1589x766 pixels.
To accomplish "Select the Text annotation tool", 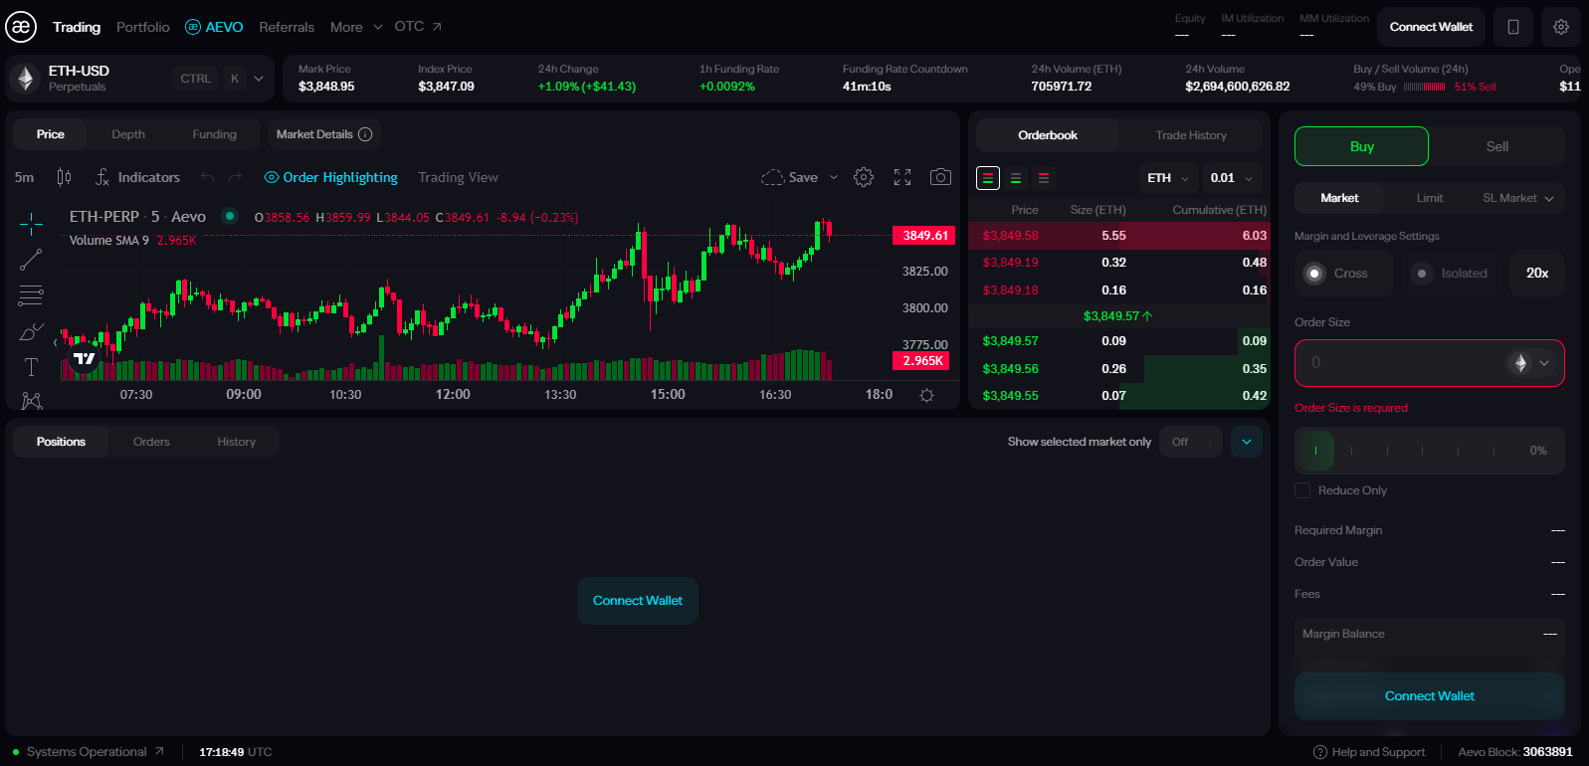I will point(31,367).
